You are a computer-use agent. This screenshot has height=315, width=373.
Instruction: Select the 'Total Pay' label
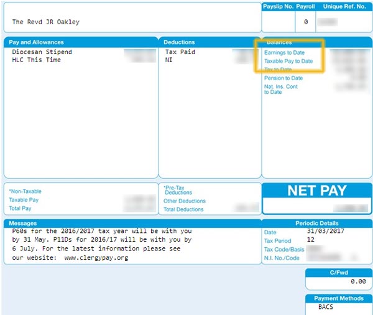(x=20, y=209)
